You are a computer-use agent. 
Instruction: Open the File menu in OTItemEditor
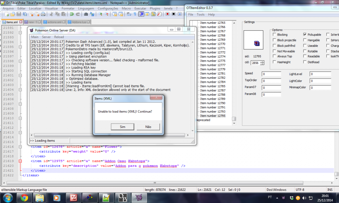(191, 14)
